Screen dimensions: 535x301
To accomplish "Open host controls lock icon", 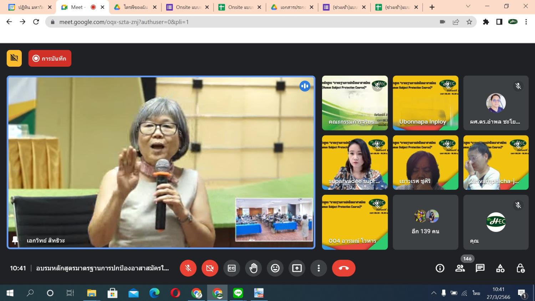I will tap(520, 268).
